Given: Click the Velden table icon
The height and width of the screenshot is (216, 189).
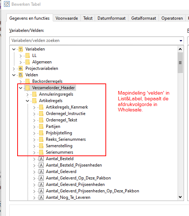Looking at the screenshot, I should click(21, 75).
